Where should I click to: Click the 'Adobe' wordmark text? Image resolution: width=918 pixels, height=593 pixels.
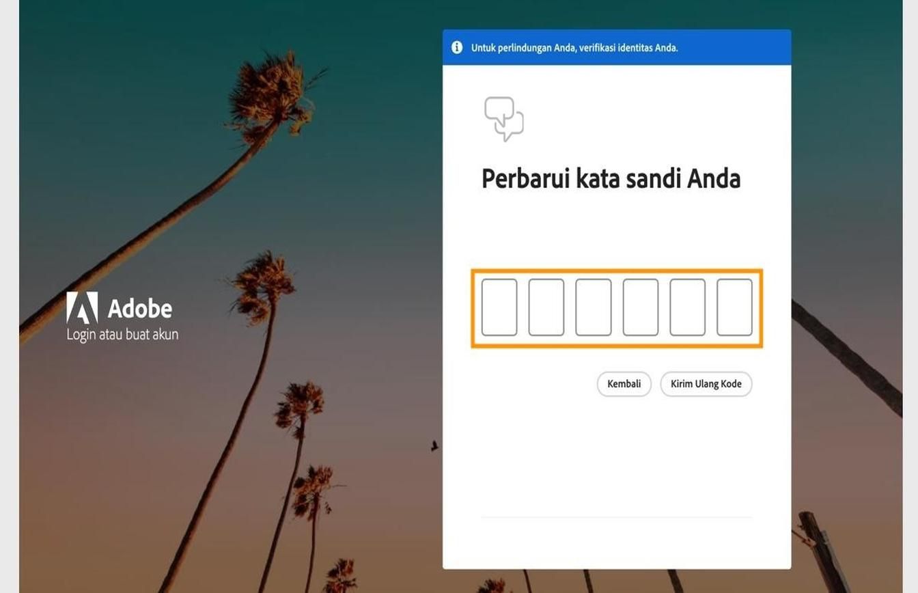[x=140, y=309]
